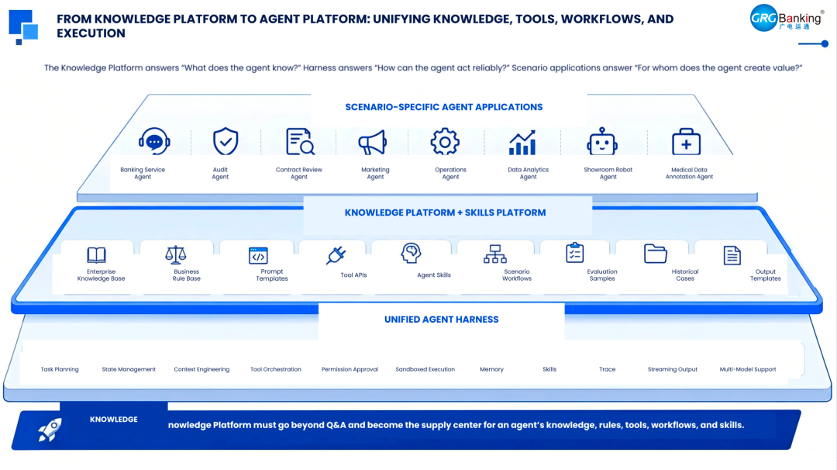Click the GRG Banking logo

click(x=787, y=18)
